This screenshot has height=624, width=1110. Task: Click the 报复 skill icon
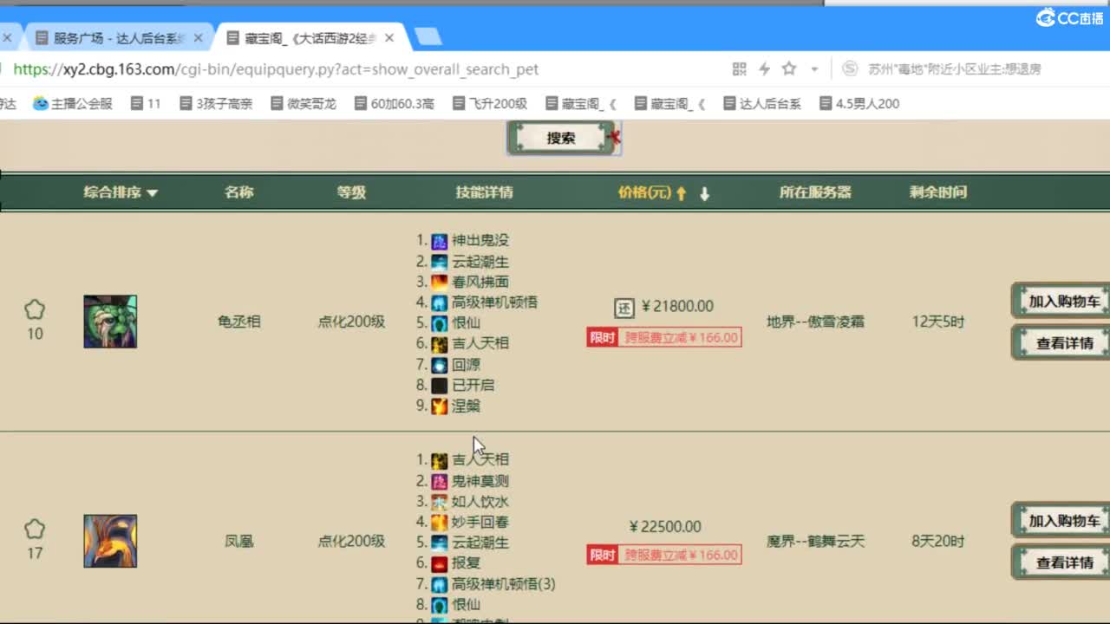pos(440,563)
